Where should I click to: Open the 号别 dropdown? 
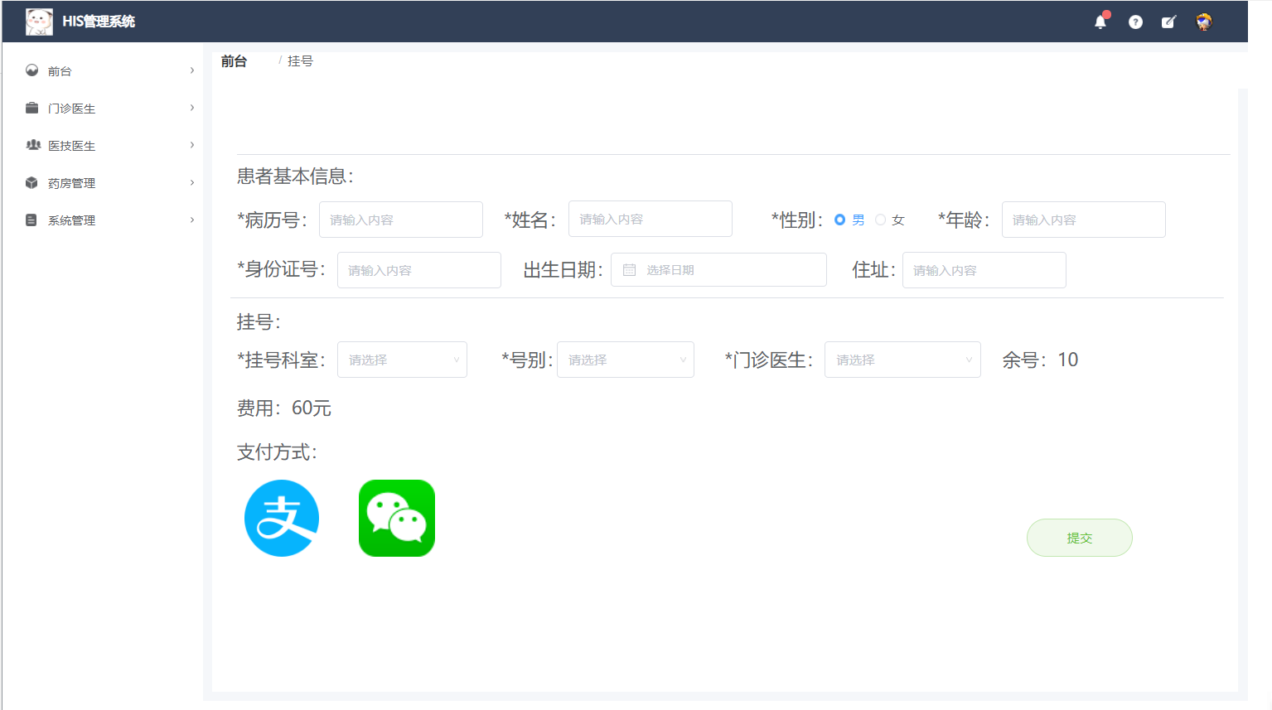click(x=626, y=360)
